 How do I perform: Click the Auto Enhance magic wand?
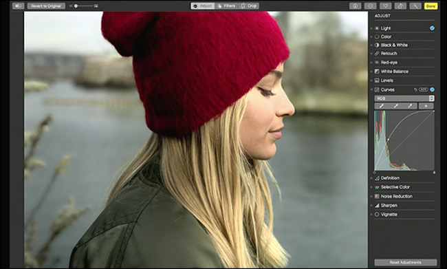click(x=415, y=6)
